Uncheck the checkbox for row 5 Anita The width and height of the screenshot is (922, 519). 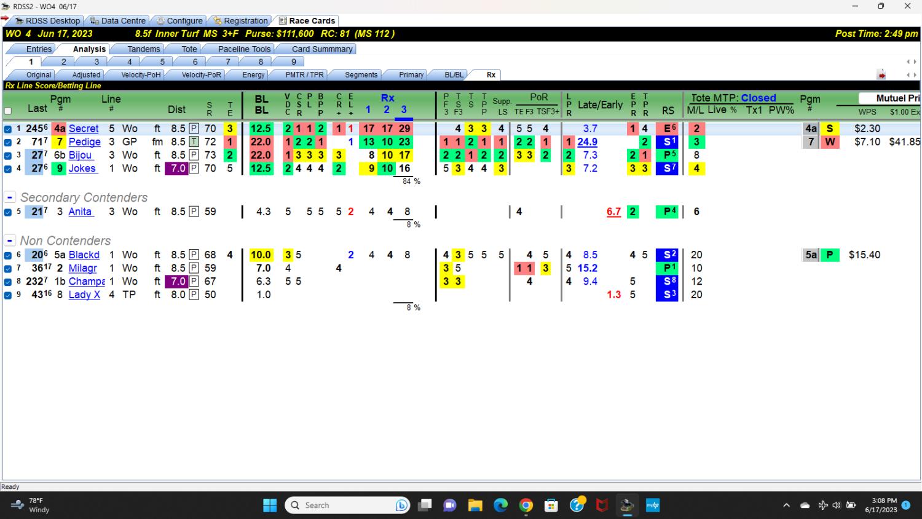pyautogui.click(x=8, y=212)
